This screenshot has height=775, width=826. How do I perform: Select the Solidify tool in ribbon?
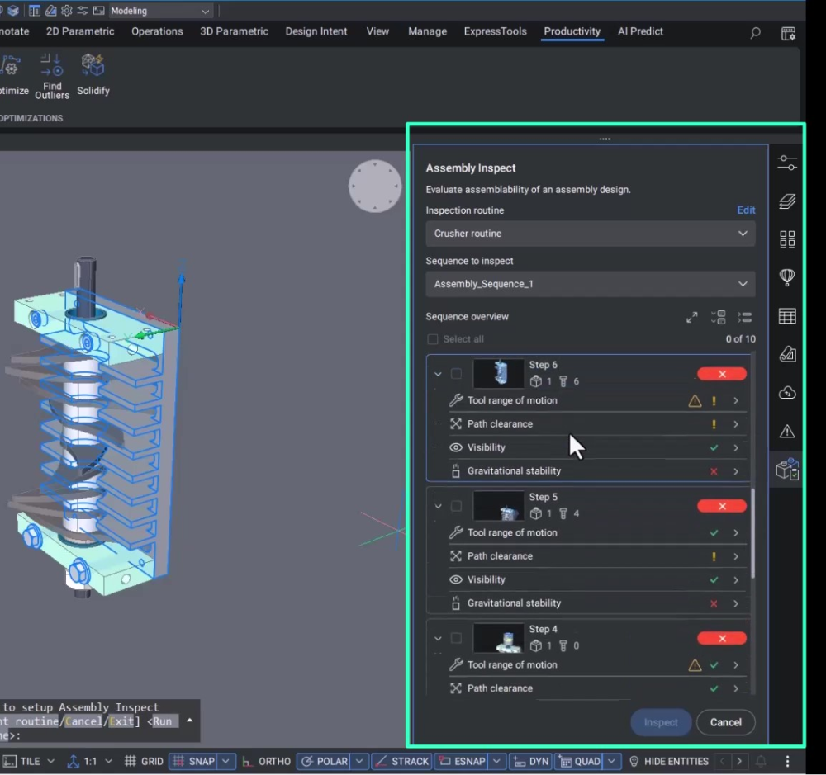(93, 65)
